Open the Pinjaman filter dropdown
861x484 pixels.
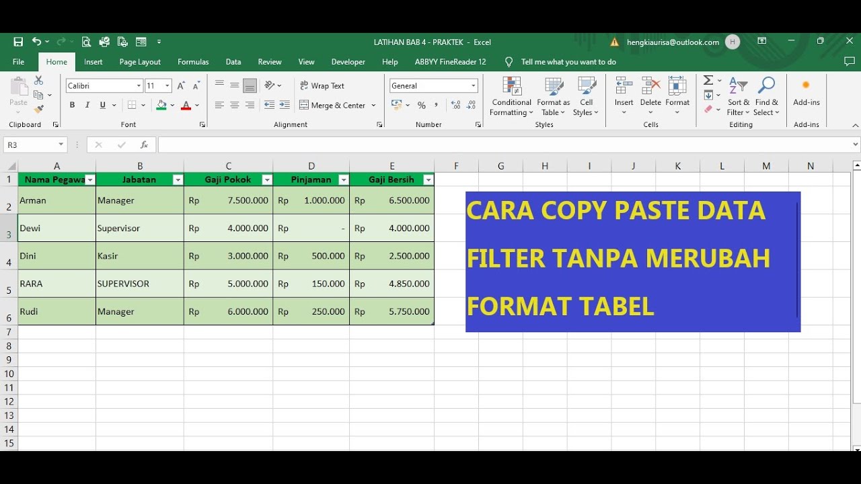tap(344, 179)
